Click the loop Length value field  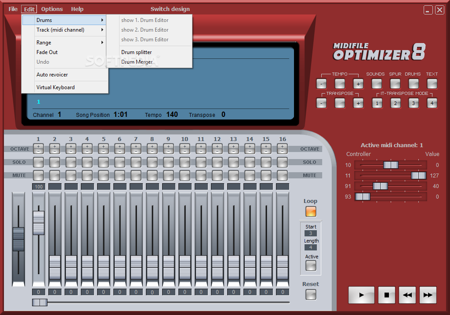point(311,247)
